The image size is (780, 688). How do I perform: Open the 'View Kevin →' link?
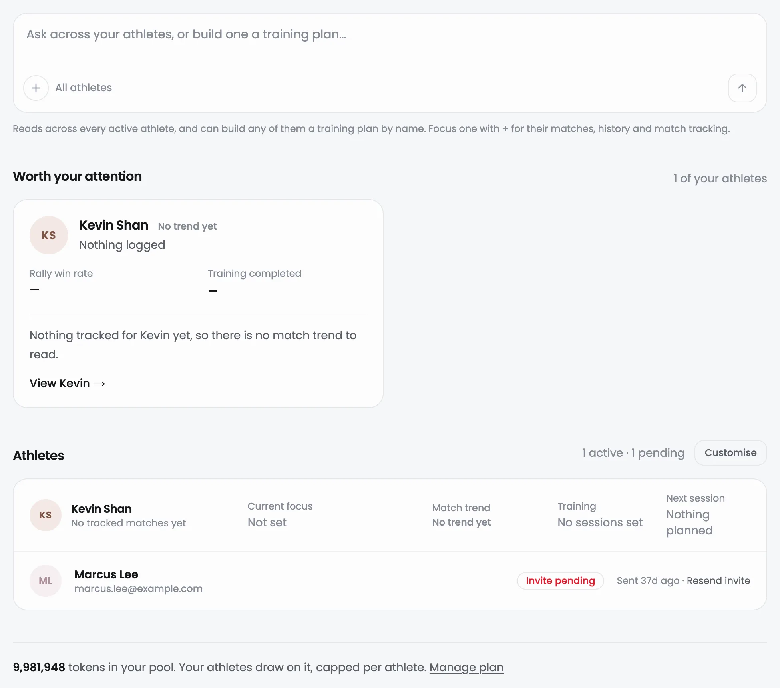coord(68,383)
